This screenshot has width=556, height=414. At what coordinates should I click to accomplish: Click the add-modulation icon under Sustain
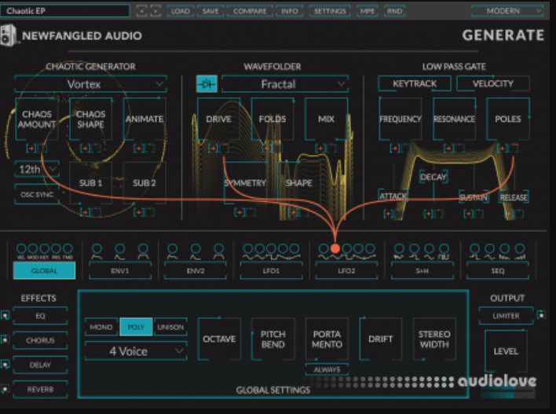[469, 214]
